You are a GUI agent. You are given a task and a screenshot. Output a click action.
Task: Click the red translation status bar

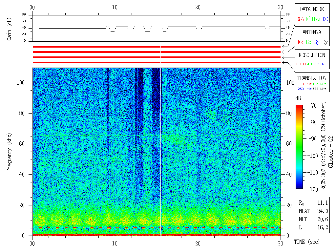pos(157,63)
